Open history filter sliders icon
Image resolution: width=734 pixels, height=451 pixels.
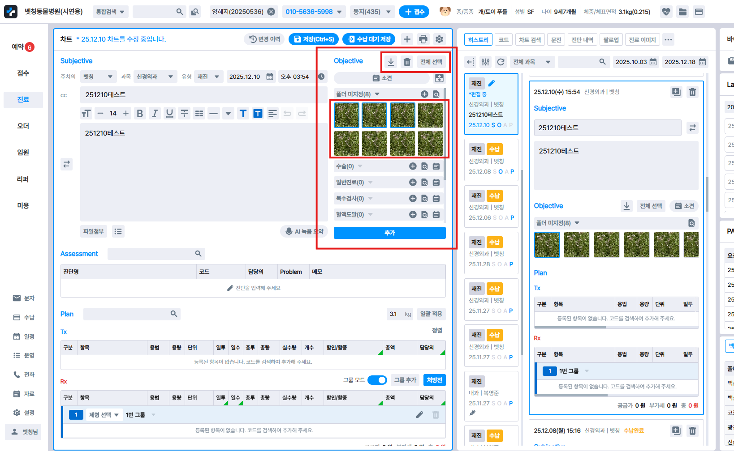point(485,62)
